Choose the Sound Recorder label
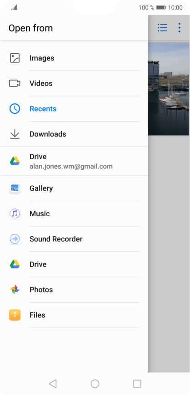Viewport: 190px width, 395px height. click(56, 239)
